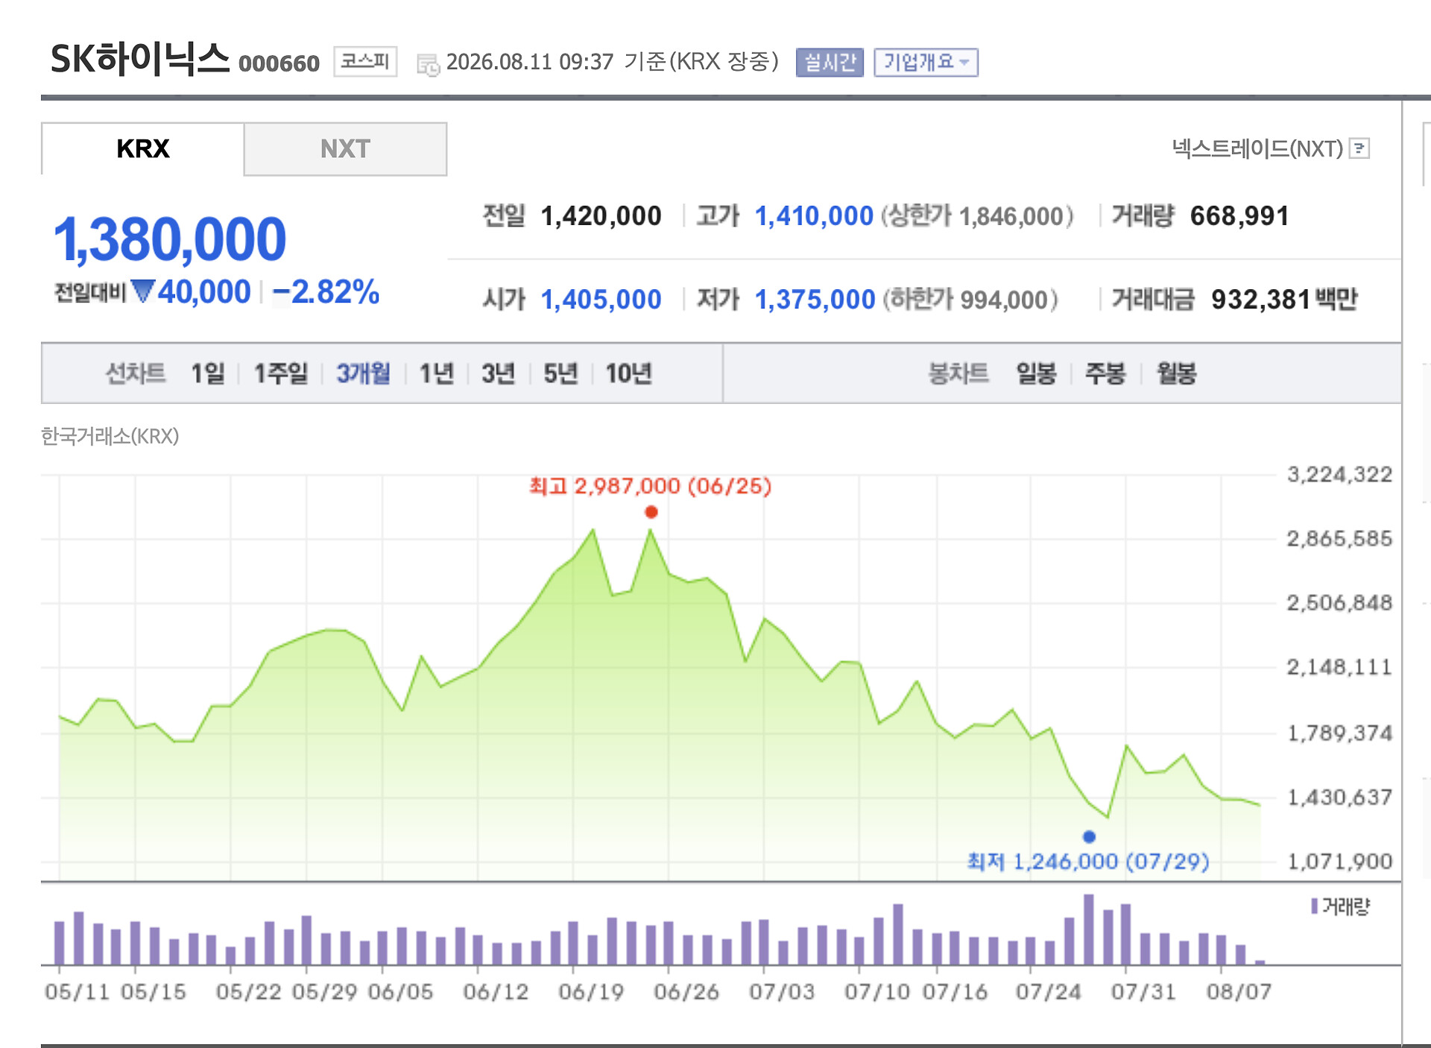Show the 일봉 daily candle chart
This screenshot has height=1048, width=1431.
click(x=1036, y=373)
